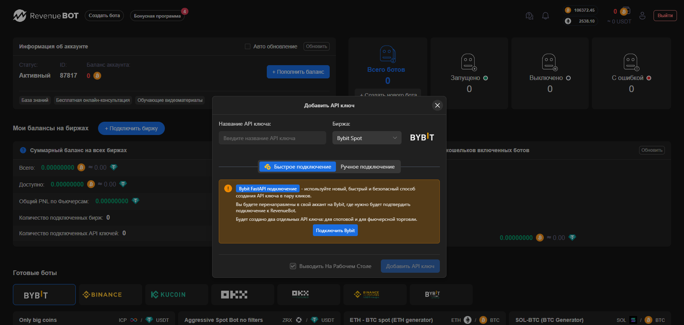This screenshot has height=325, width=684.
Task: Click the Bitcoin icon in Всего row
Action: pos(81,167)
